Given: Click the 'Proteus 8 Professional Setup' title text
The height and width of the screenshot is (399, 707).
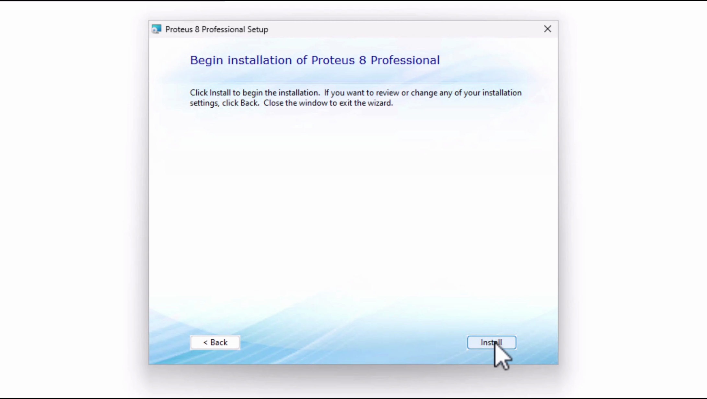Looking at the screenshot, I should 217,29.
